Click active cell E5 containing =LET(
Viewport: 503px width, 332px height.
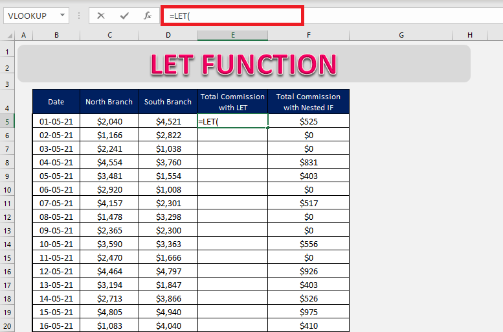232,121
